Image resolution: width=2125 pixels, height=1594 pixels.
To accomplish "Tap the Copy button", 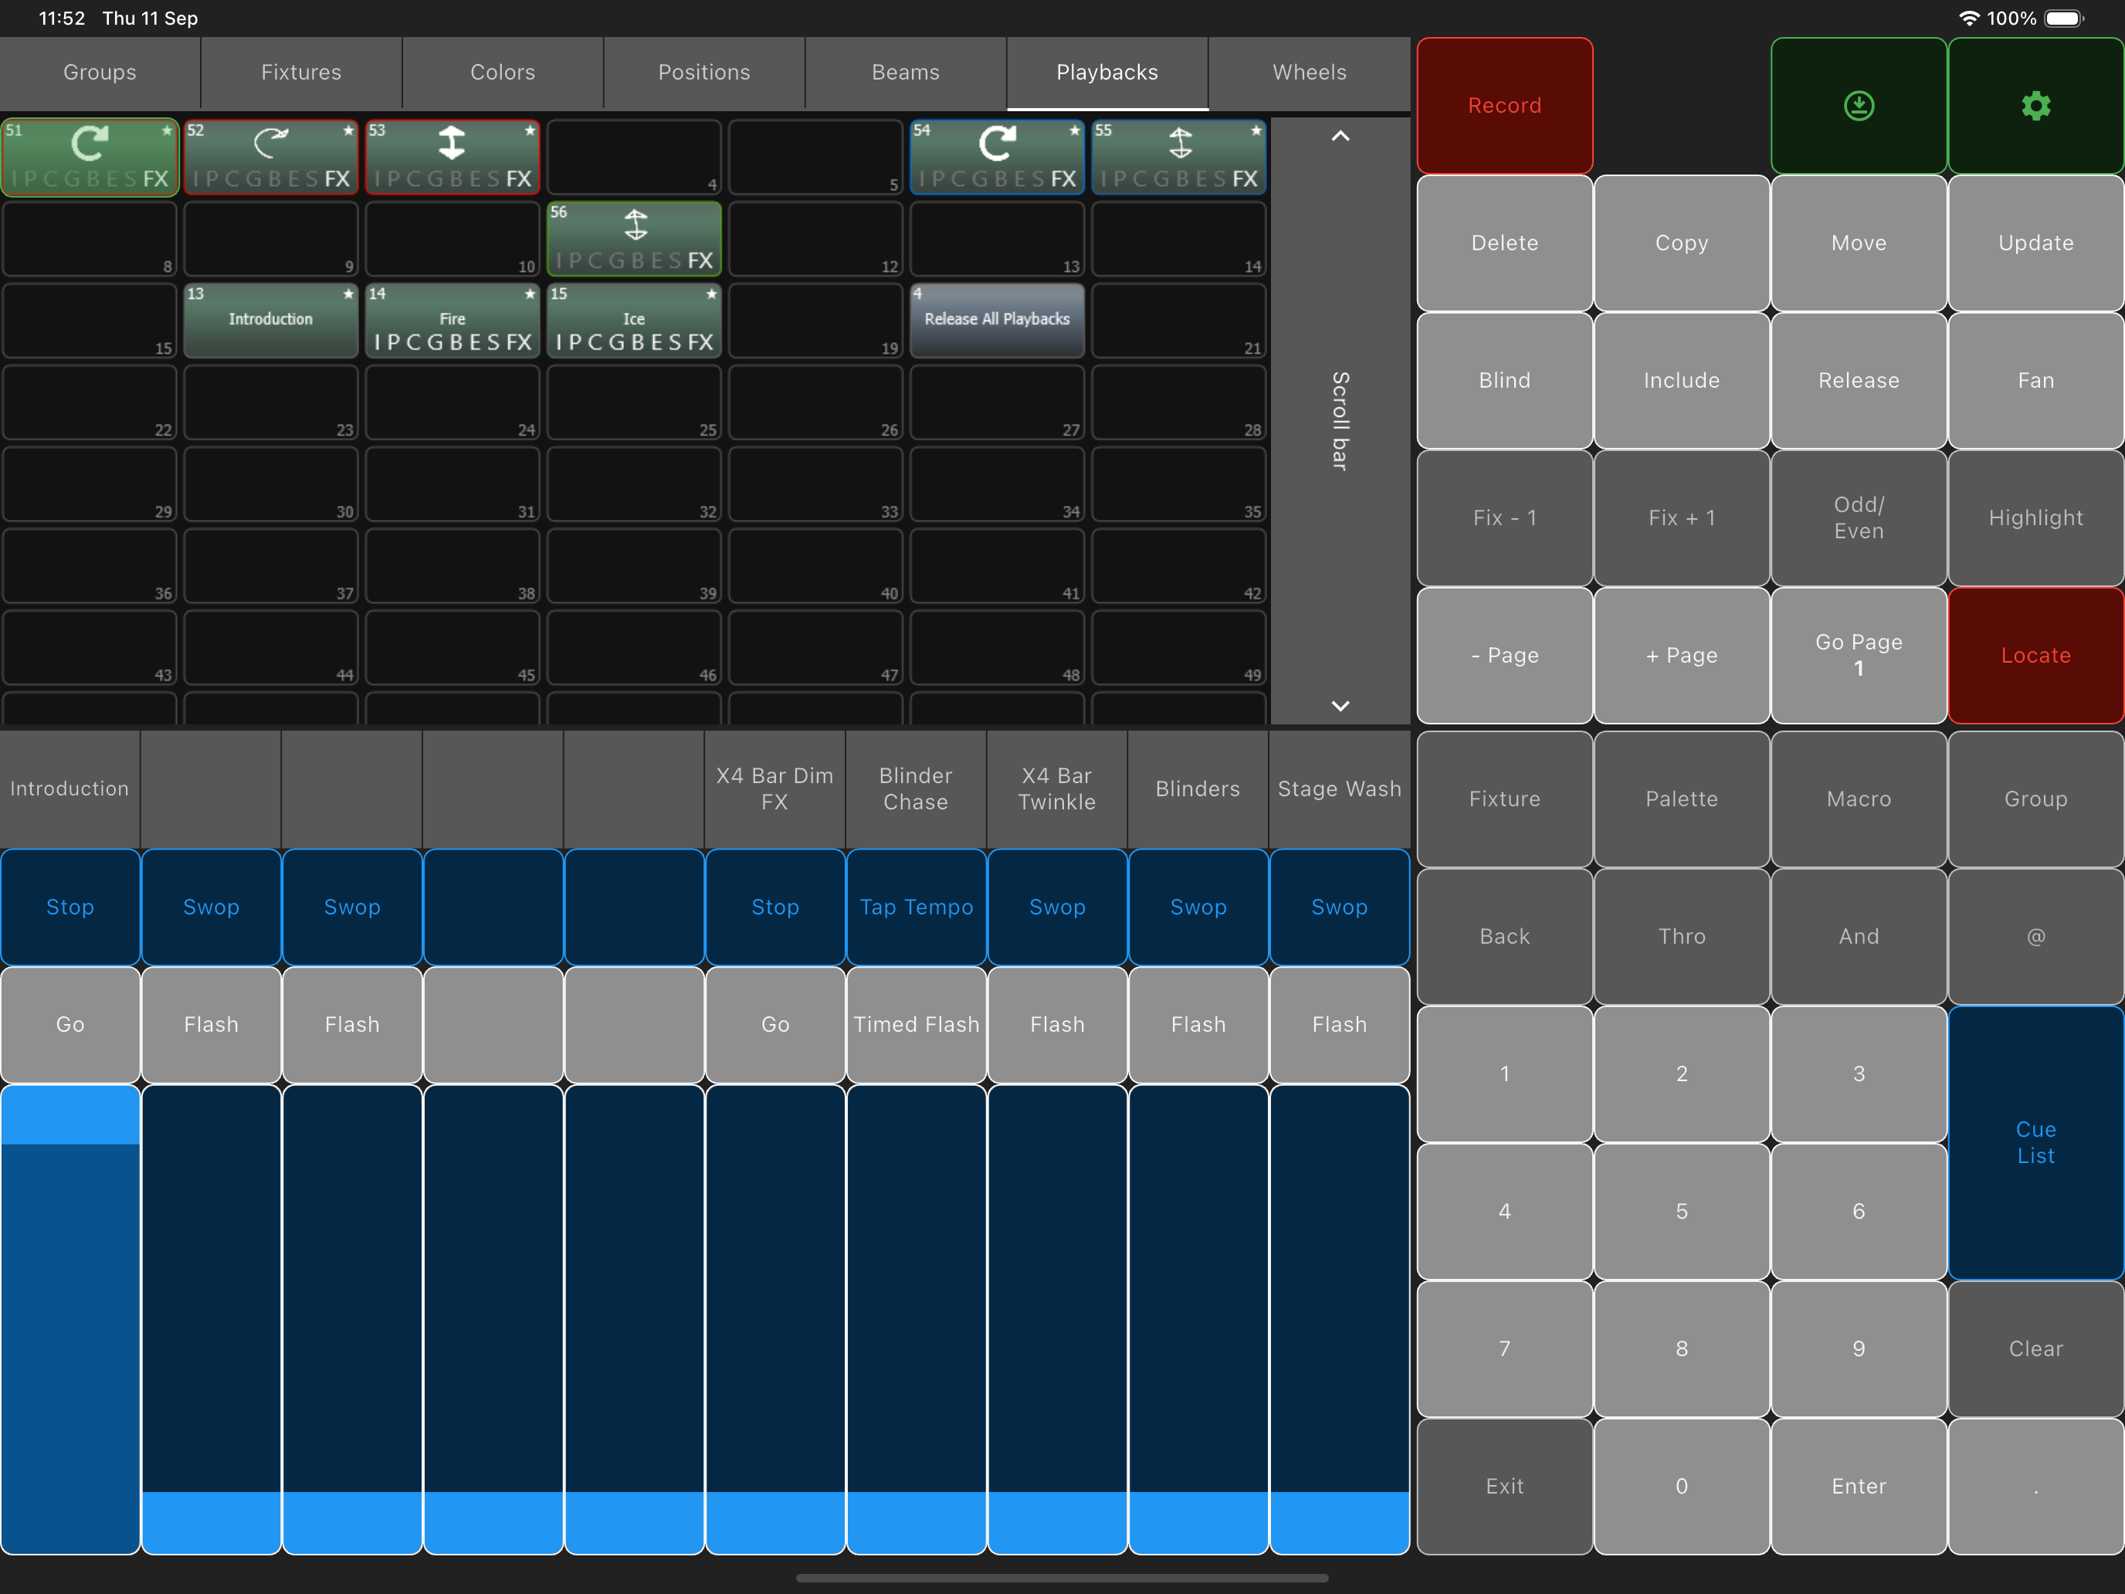I will click(1681, 243).
